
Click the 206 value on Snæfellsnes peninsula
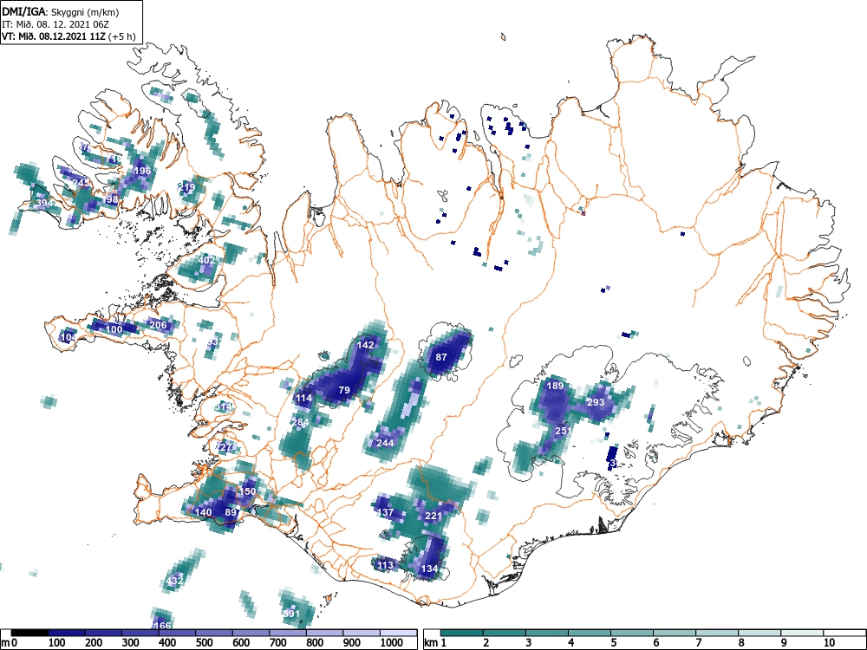click(158, 325)
